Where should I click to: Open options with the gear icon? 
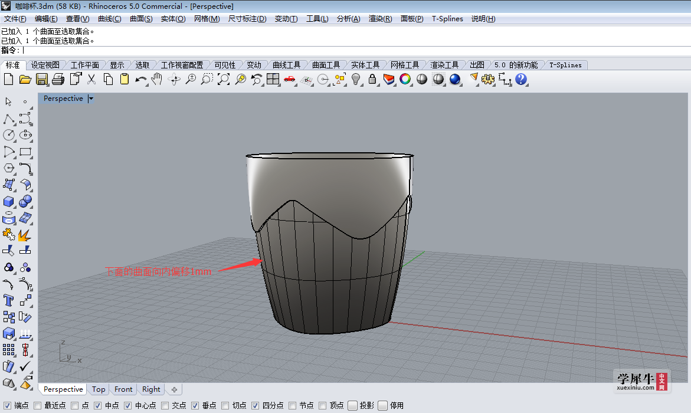tap(488, 79)
